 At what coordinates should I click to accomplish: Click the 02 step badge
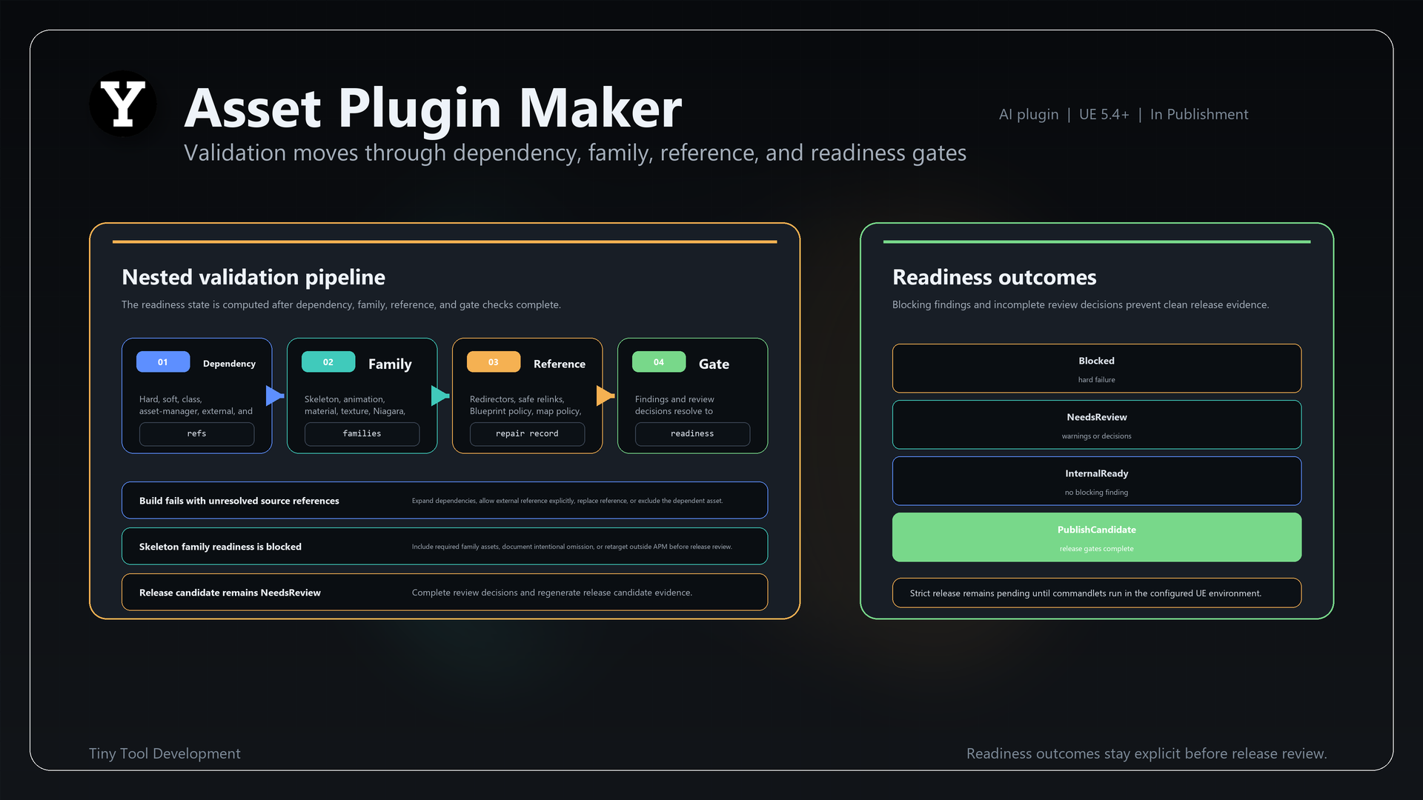tap(328, 362)
